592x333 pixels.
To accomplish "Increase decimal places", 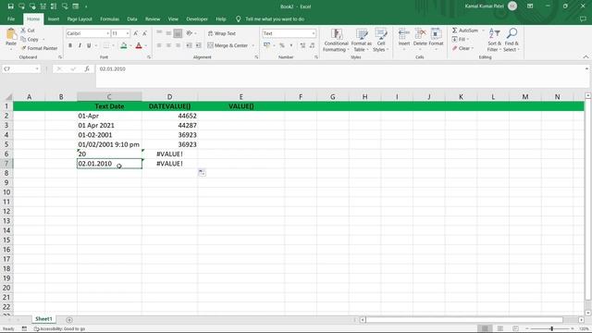I will [x=302, y=45].
